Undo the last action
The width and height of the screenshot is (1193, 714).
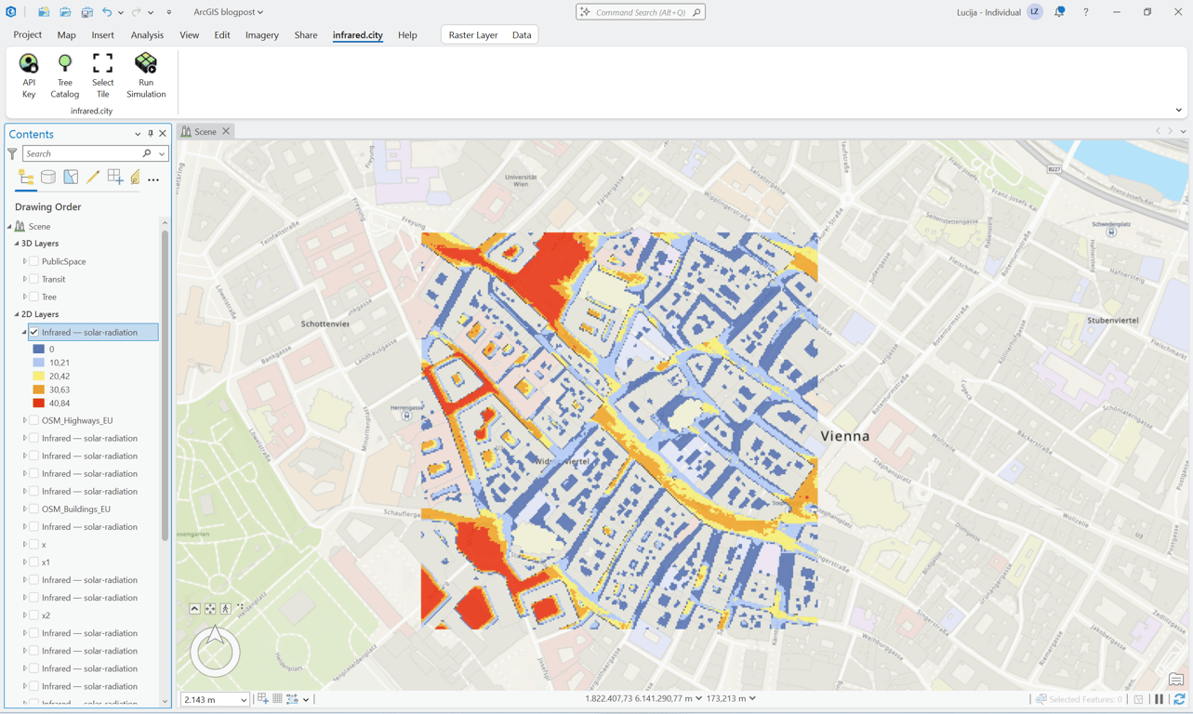[107, 12]
